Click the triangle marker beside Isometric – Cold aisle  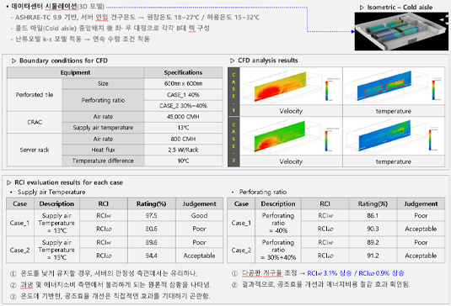pyautogui.click(x=362, y=8)
